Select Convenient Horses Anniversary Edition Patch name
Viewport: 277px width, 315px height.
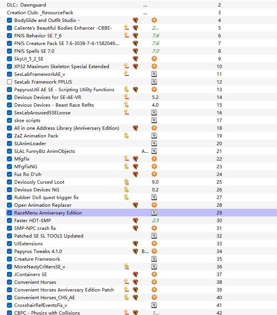click(64, 290)
